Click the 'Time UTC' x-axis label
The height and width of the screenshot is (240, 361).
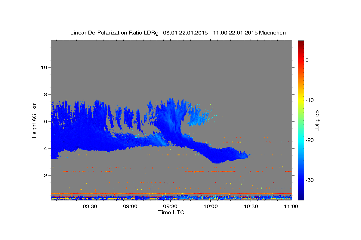click(171, 212)
